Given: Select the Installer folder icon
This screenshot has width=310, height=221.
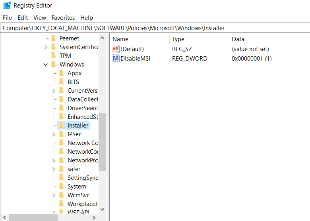Looking at the screenshot, I should 61,125.
